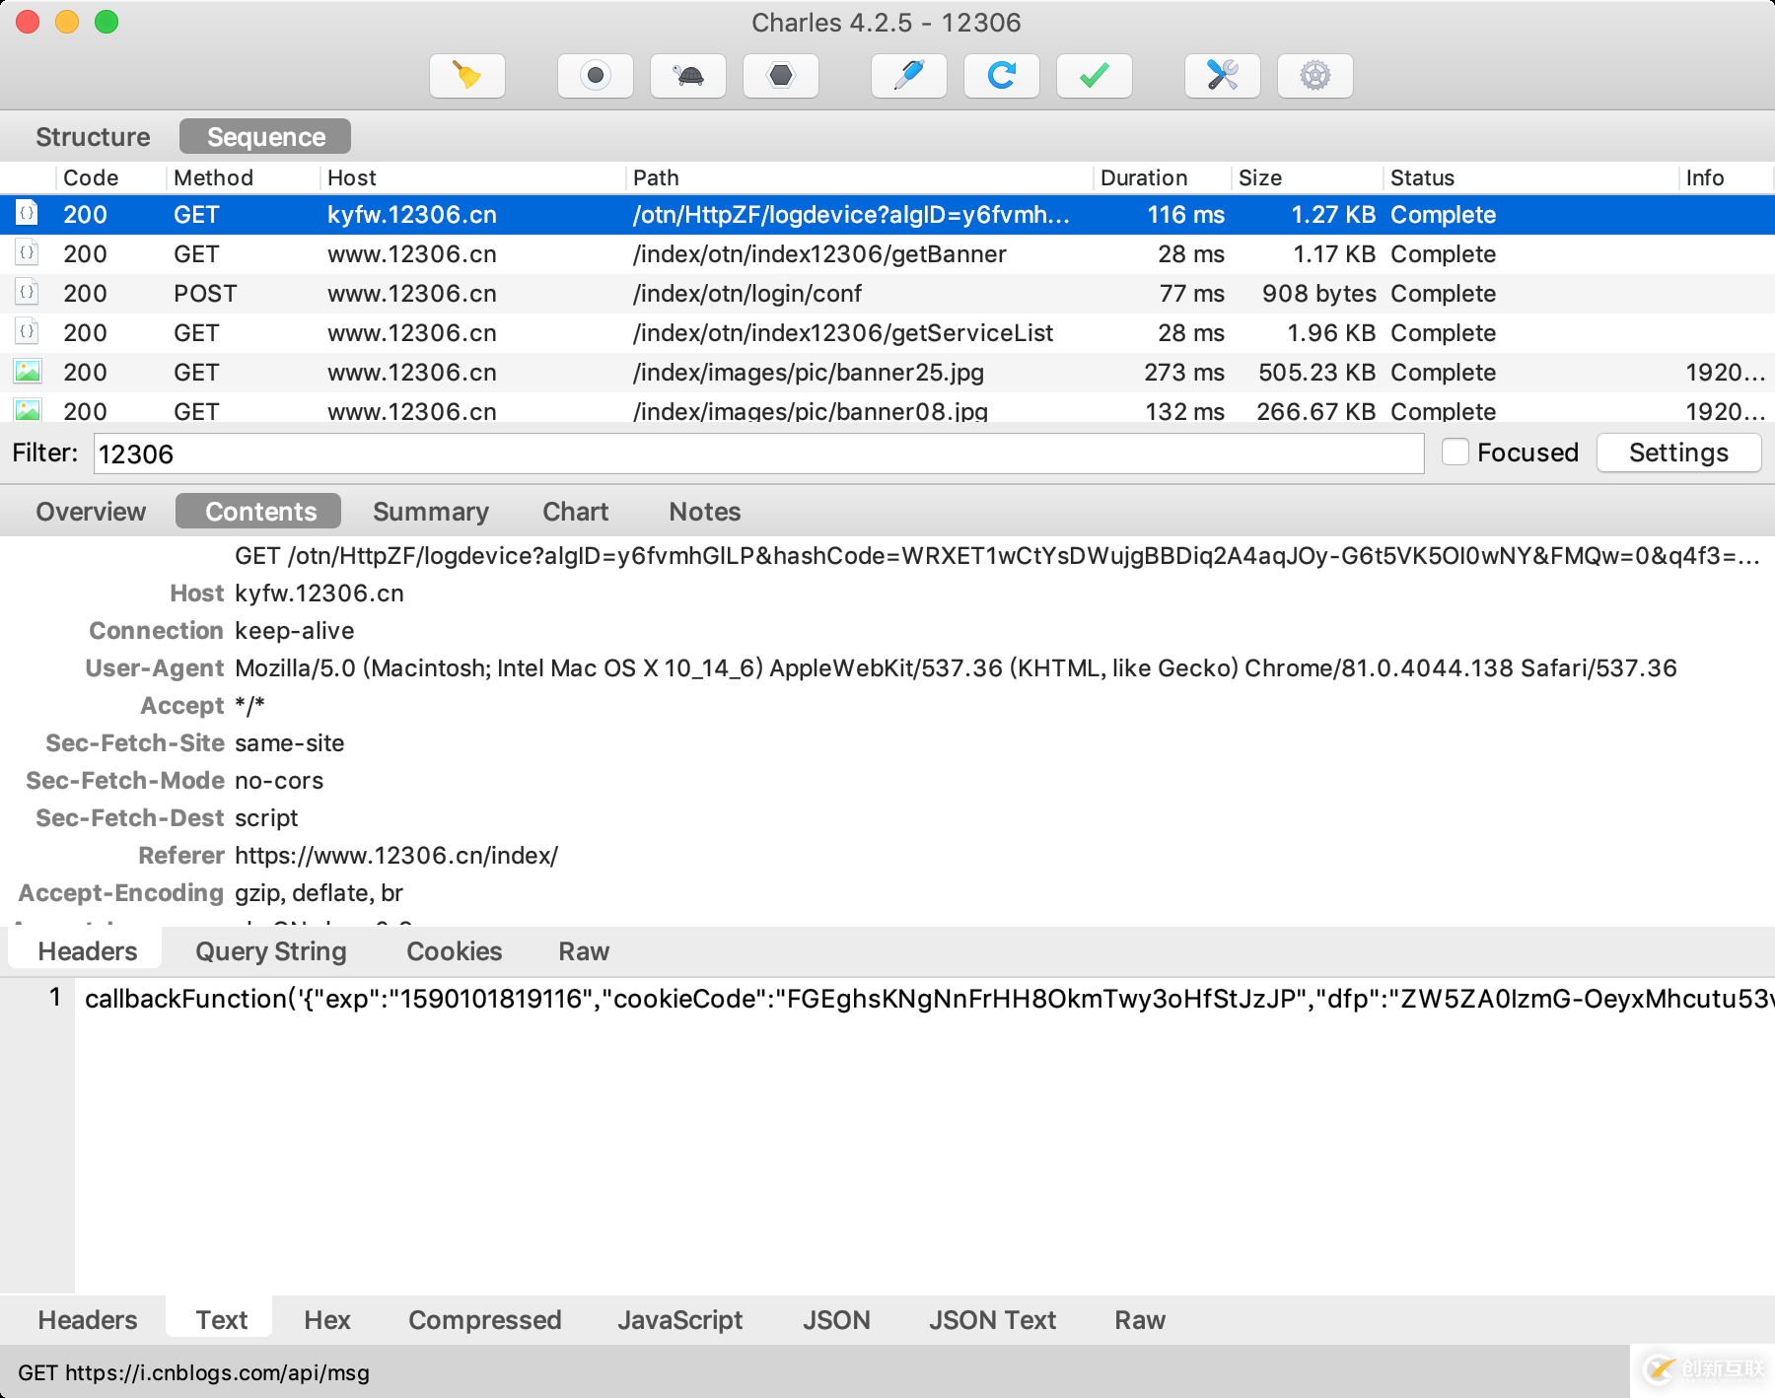Toggle the recording button in toolbar

click(x=595, y=76)
